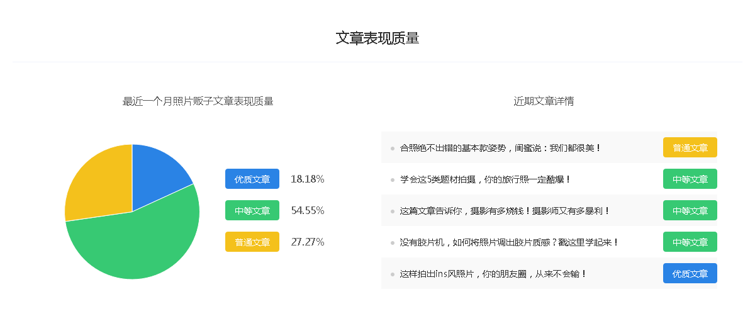Click 优质文章 tag on the last article row
Viewport: 755px width, 333px height.
click(x=690, y=274)
